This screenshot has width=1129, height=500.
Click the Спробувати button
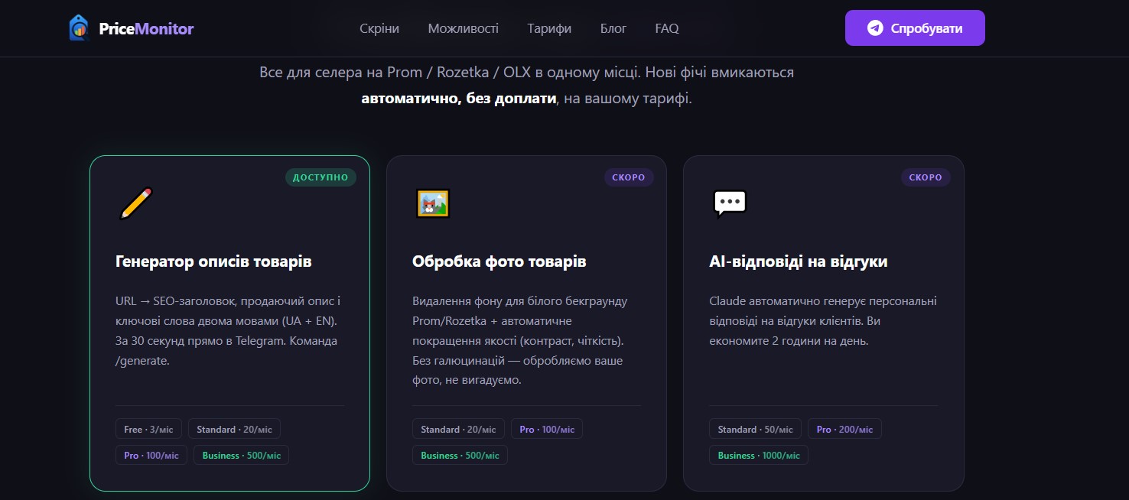click(915, 28)
